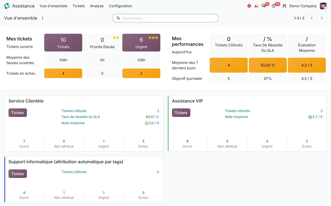View 5 Échec tickets in Service Clientèle
331x206 pixels.
coord(143,144)
